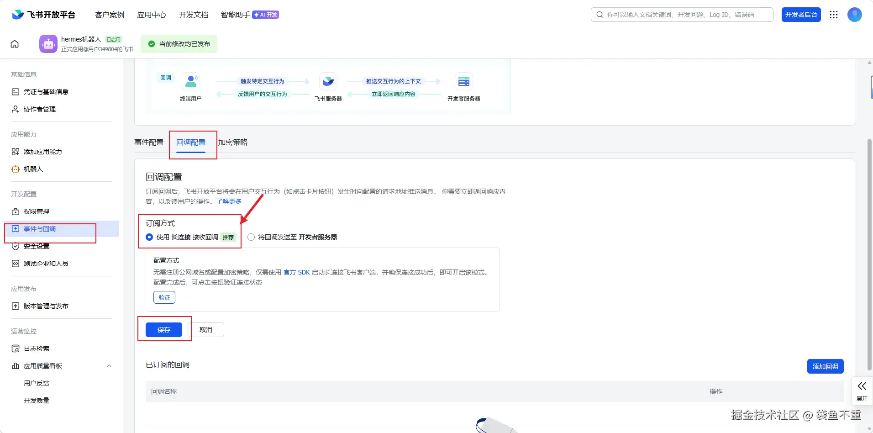Click the 保存 button
This screenshot has height=433, width=873.
click(x=164, y=330)
